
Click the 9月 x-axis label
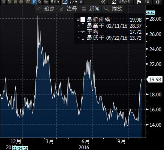click(121, 141)
